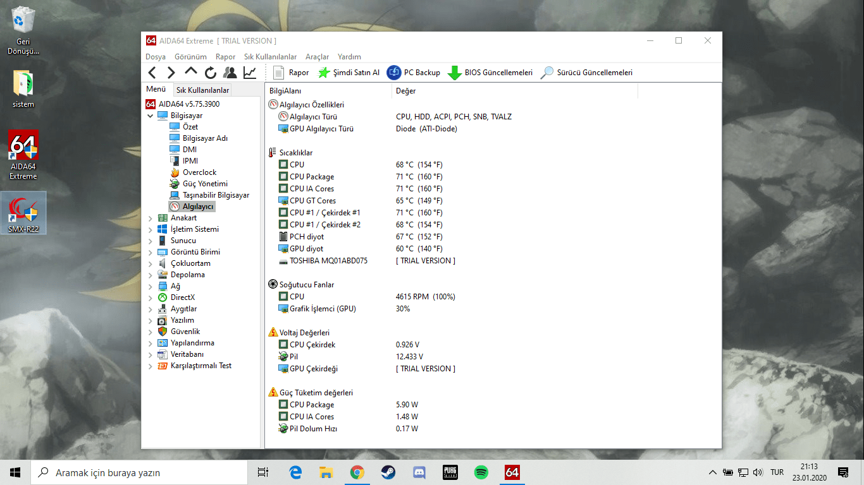Collapse the Bilgisayar tree node
Image resolution: width=864 pixels, height=485 pixels.
150,116
